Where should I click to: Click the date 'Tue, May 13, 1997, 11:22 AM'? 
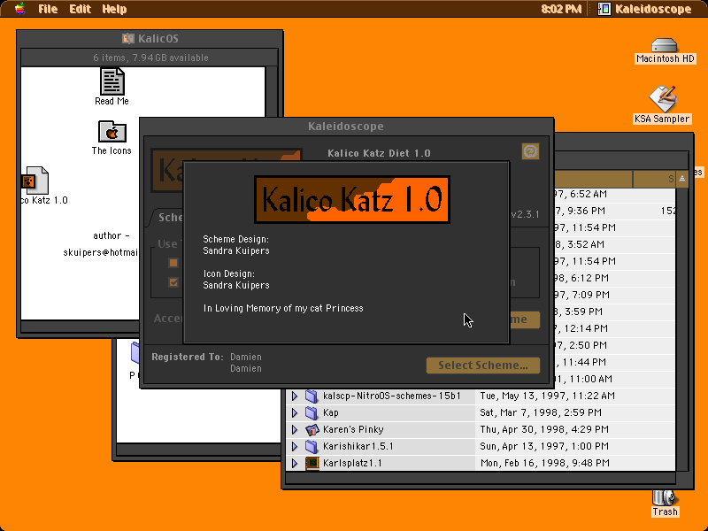[x=547, y=396]
